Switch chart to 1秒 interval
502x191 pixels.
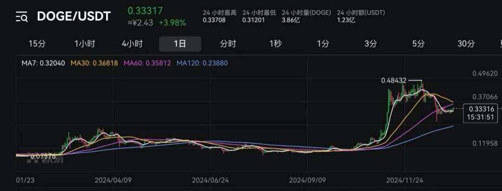275,44
